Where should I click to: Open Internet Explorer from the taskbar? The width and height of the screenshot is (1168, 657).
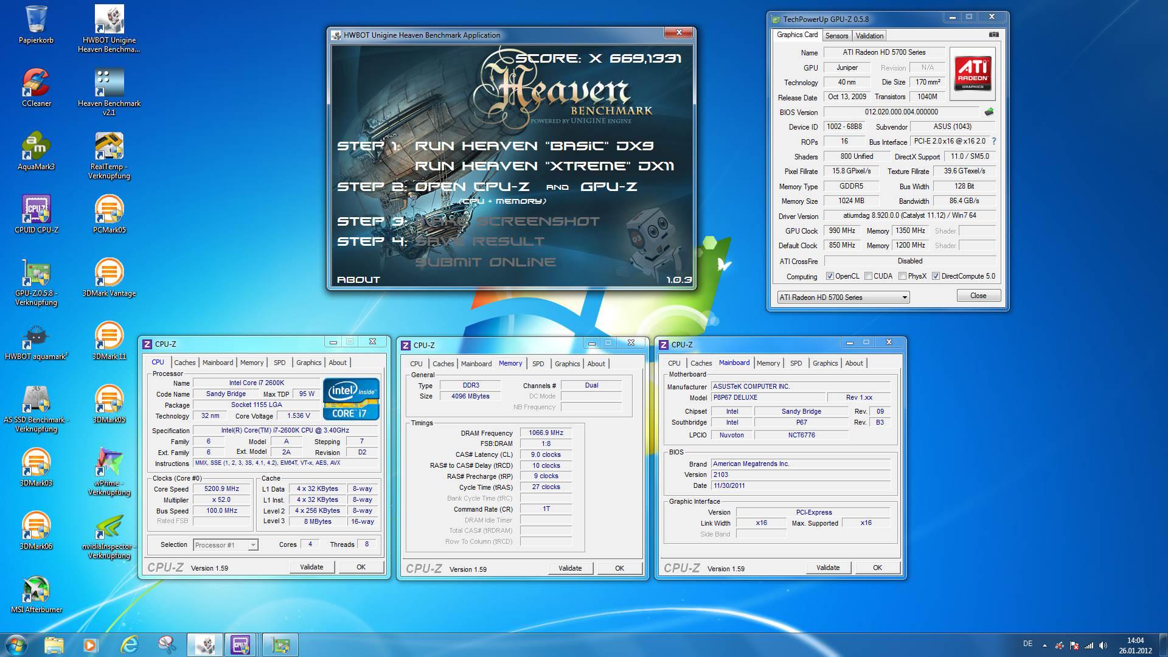point(129,645)
